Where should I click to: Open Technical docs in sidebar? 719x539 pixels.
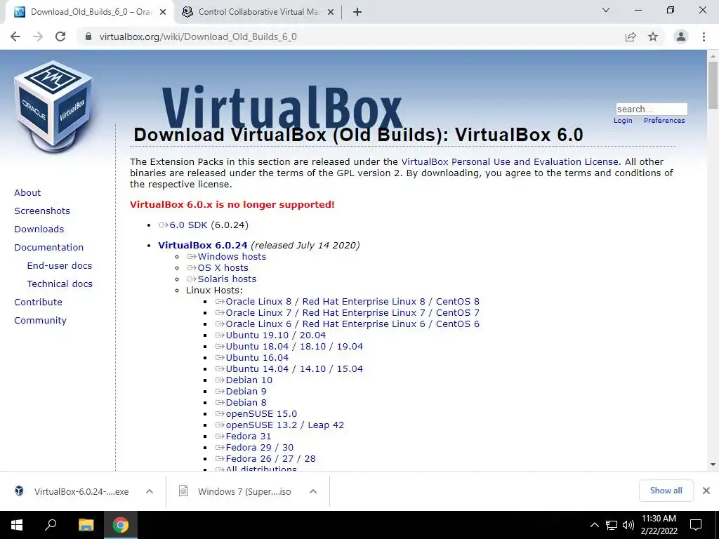pos(60,284)
